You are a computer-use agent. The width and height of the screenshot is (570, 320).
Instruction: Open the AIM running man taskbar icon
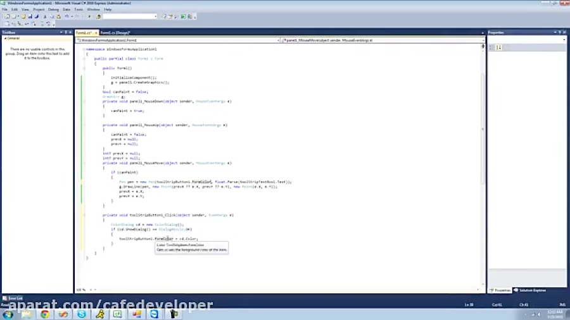[x=100, y=314]
